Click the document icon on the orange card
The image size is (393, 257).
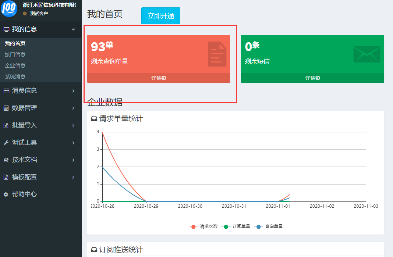coord(217,54)
